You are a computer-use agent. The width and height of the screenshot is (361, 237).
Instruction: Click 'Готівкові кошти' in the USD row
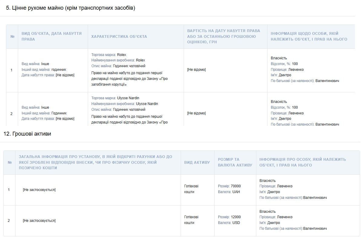click(x=191, y=220)
